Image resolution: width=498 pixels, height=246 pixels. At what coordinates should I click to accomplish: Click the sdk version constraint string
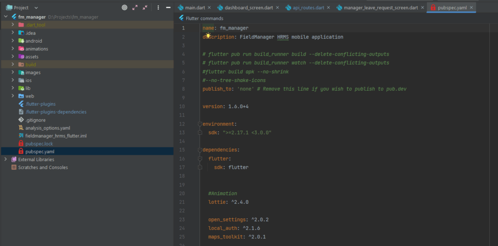247,132
